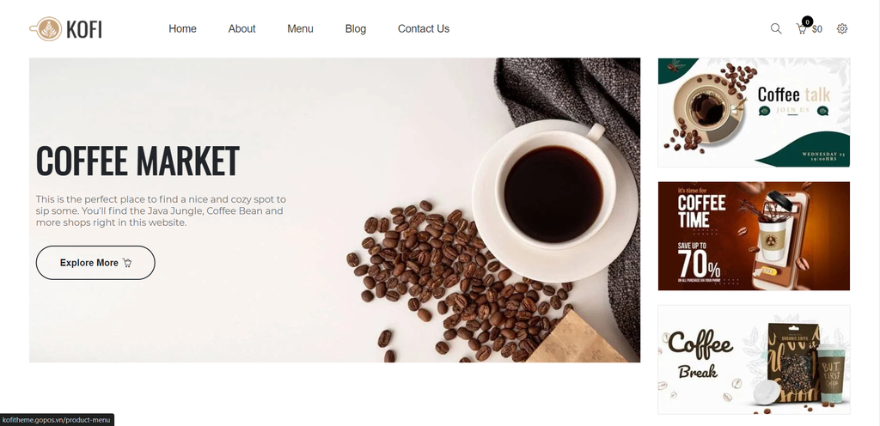Open the About menu item
Screen dimensions: 880x426
pos(241,28)
